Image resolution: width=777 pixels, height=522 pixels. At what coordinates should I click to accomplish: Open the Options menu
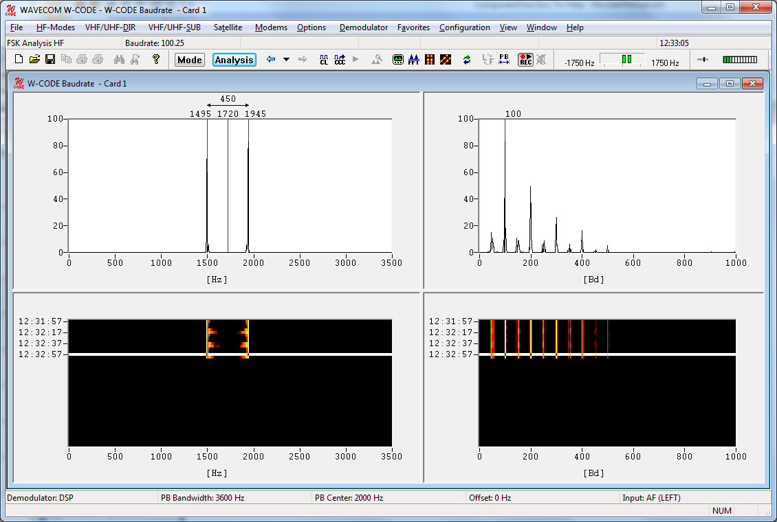tap(311, 27)
